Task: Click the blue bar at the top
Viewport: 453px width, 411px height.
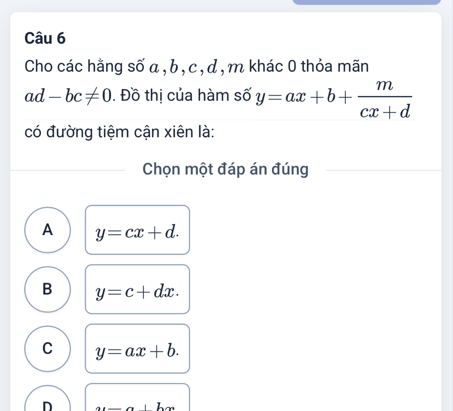Action: (x=366, y=2)
